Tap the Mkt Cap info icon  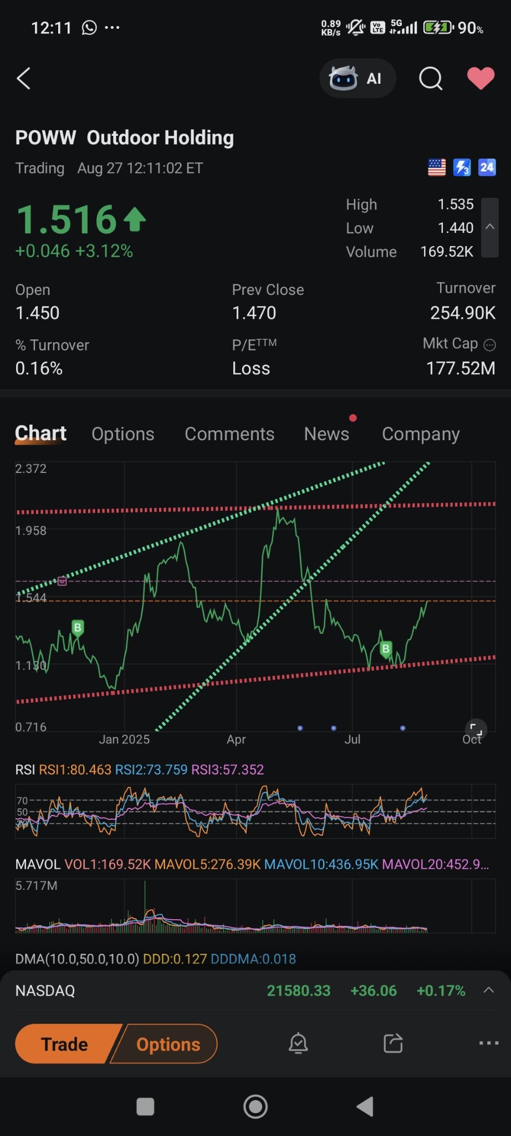click(x=490, y=345)
